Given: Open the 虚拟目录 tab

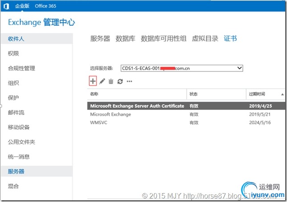Looking at the screenshot, I should 205,39.
